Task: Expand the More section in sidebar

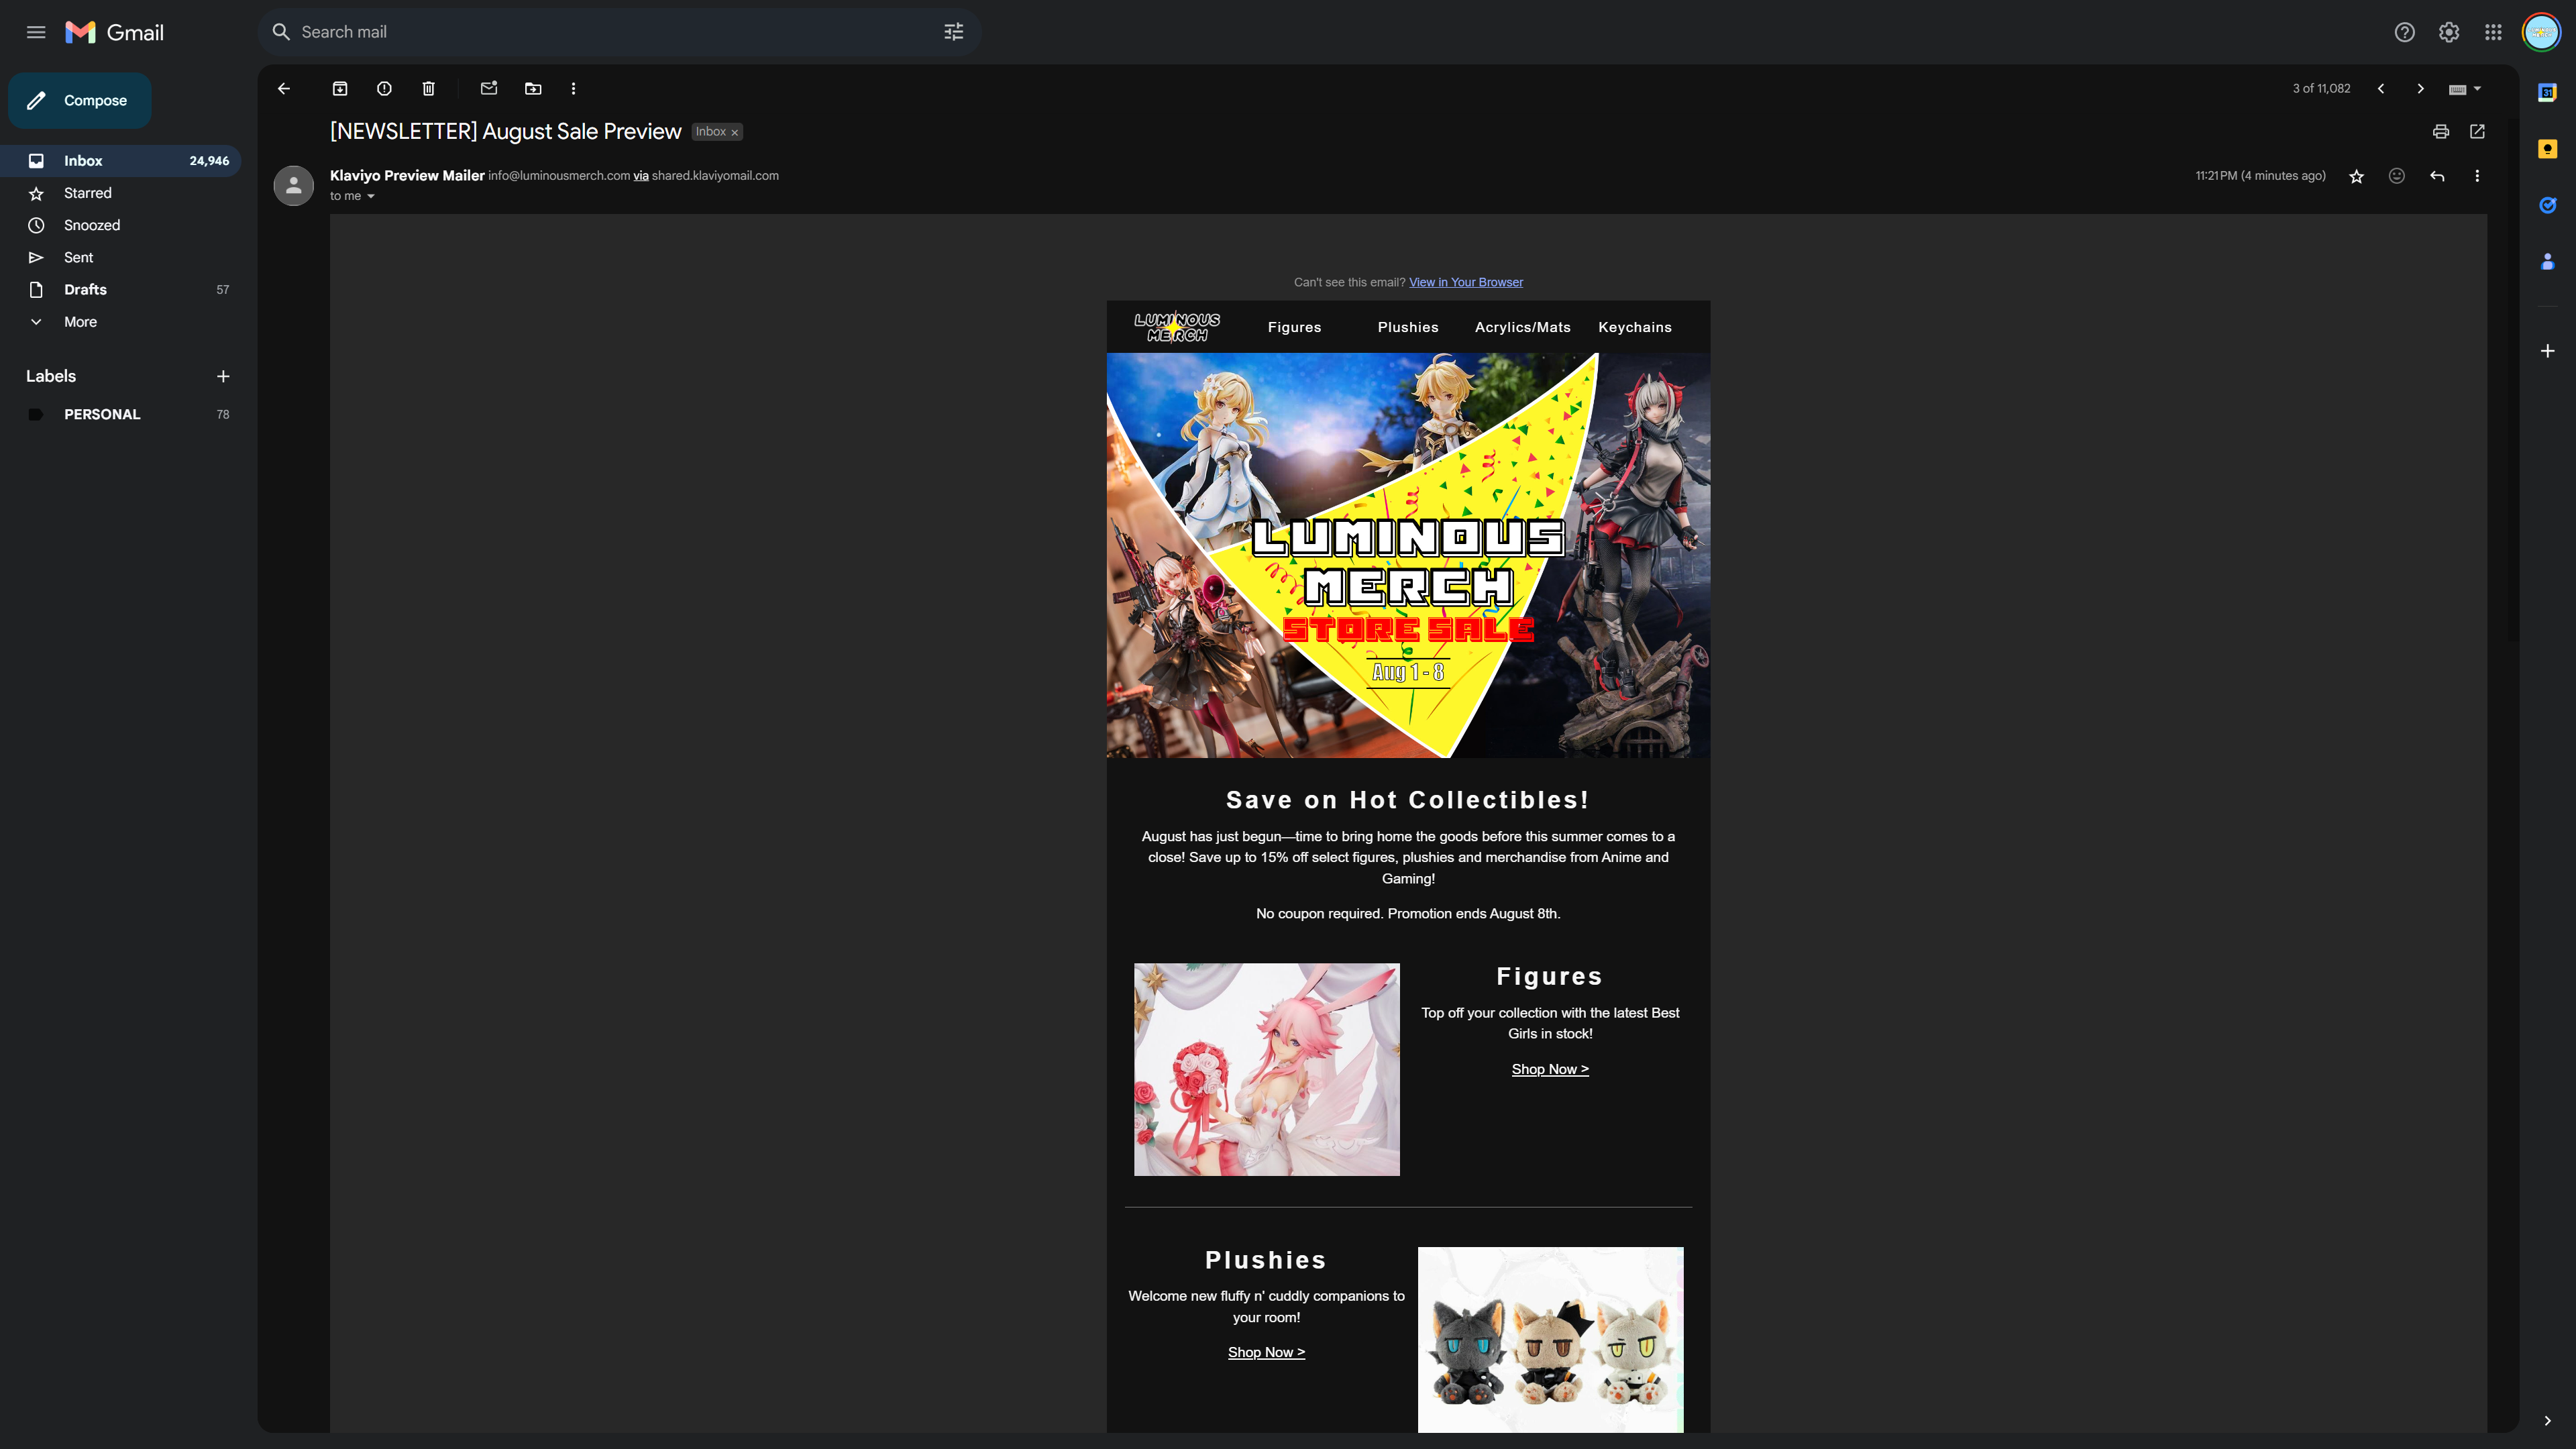Action: point(80,322)
